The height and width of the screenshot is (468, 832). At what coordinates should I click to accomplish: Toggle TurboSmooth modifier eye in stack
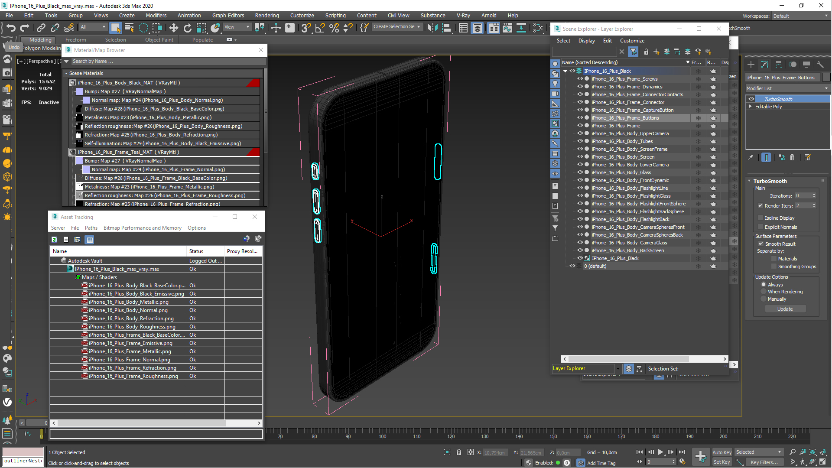click(751, 99)
